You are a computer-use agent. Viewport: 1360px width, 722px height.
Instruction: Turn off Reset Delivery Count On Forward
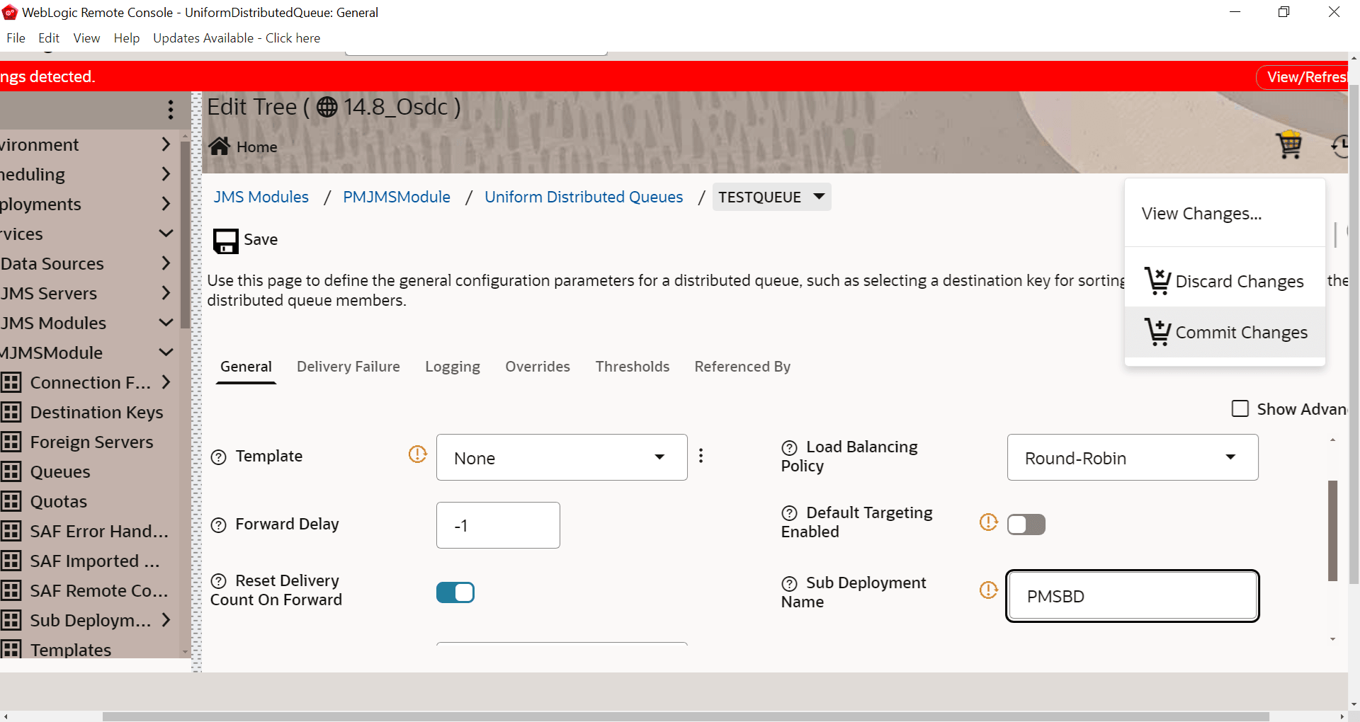click(455, 592)
